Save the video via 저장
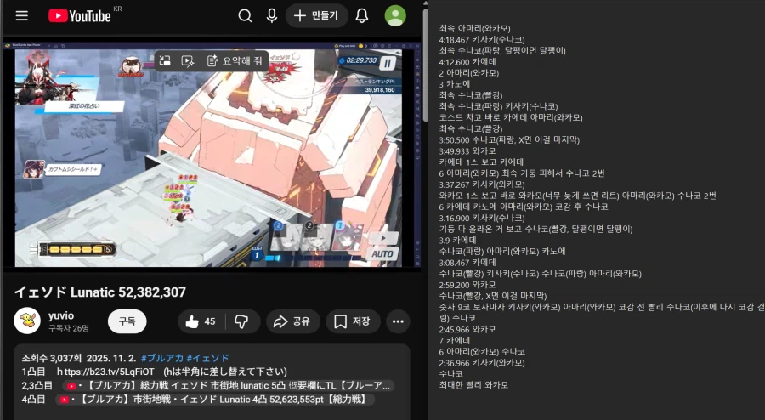The image size is (765, 420). [353, 321]
